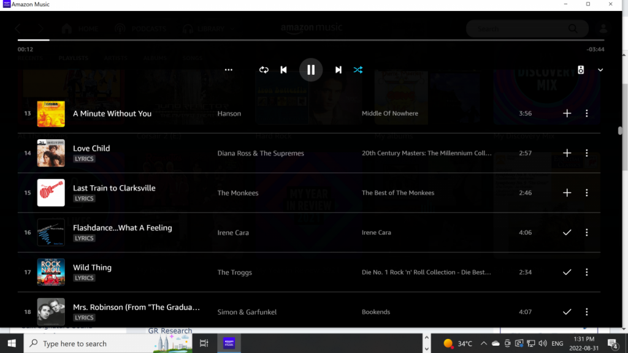Open album The Best of The Monkees
The height and width of the screenshot is (353, 628).
[x=397, y=192]
